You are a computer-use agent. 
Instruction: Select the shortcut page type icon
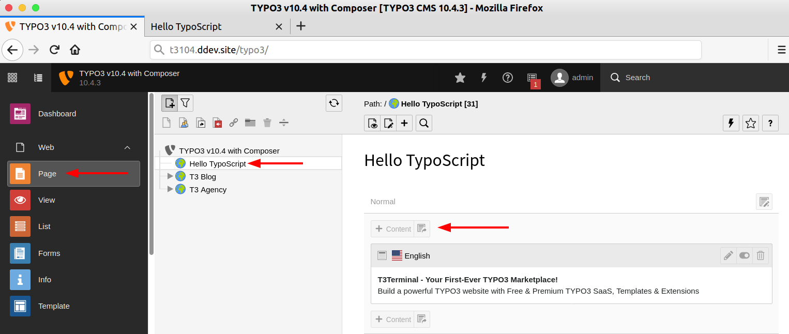[x=200, y=123]
